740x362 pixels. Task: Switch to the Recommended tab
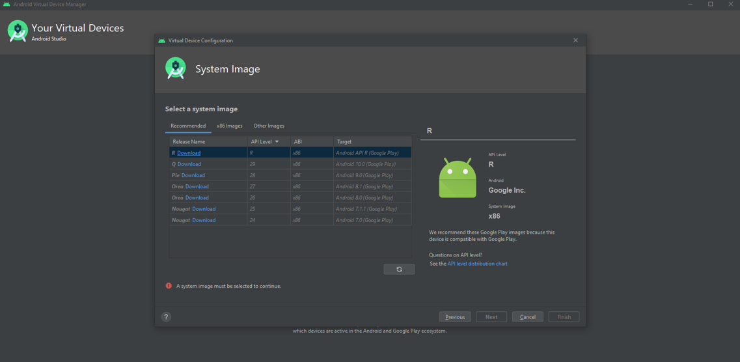click(188, 126)
